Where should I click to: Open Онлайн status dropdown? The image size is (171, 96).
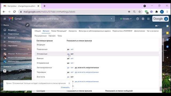coord(126,19)
